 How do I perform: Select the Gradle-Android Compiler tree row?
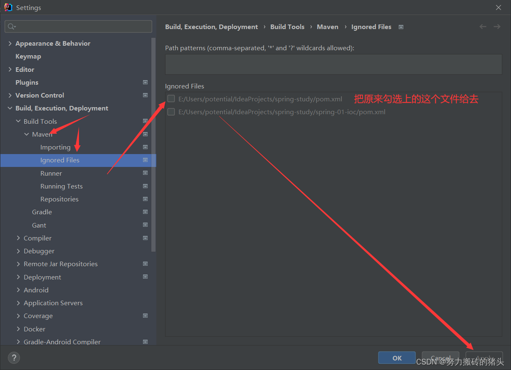(x=78, y=341)
